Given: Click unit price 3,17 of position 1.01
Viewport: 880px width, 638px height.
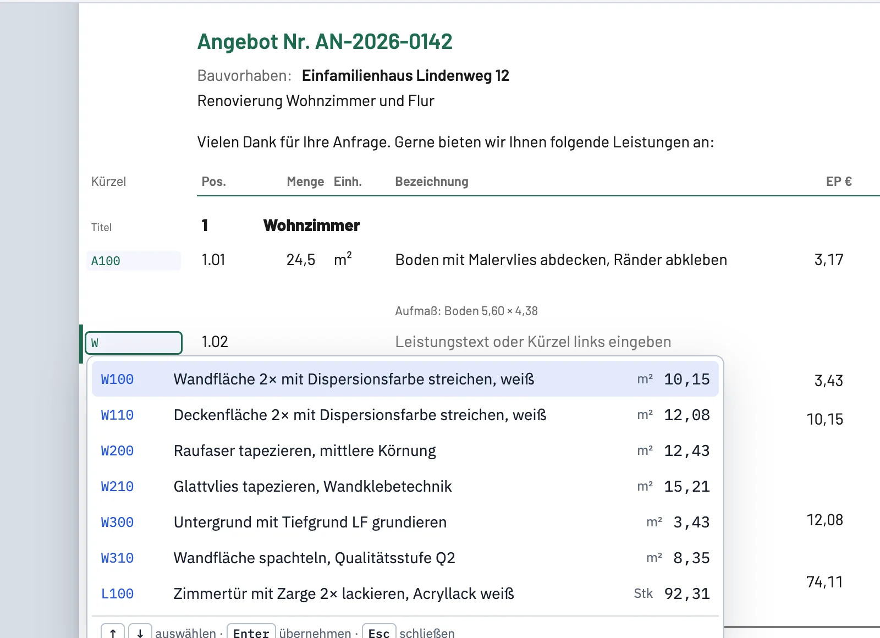Looking at the screenshot, I should [x=829, y=260].
